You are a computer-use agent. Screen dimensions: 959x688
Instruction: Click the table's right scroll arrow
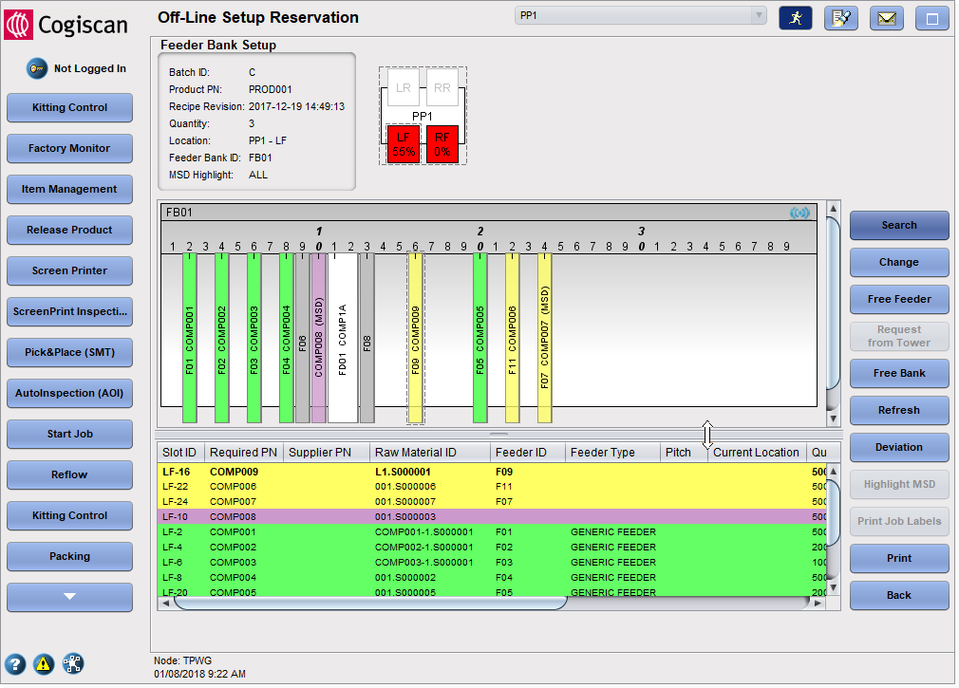(x=818, y=604)
